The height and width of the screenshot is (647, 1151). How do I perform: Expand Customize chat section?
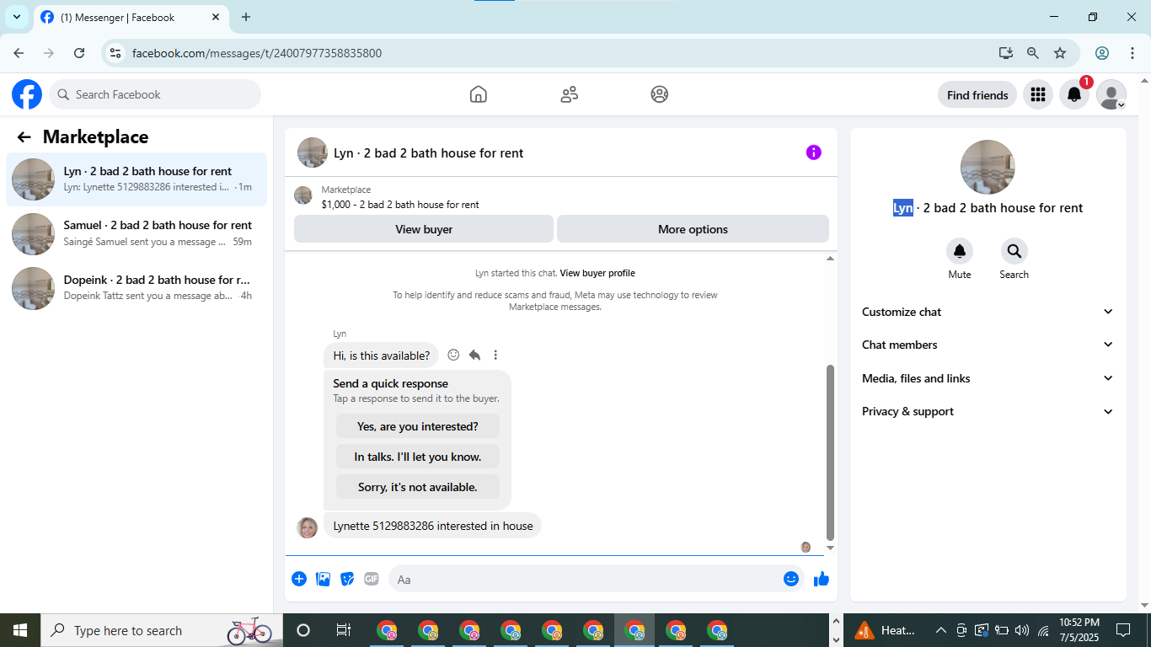coord(988,312)
